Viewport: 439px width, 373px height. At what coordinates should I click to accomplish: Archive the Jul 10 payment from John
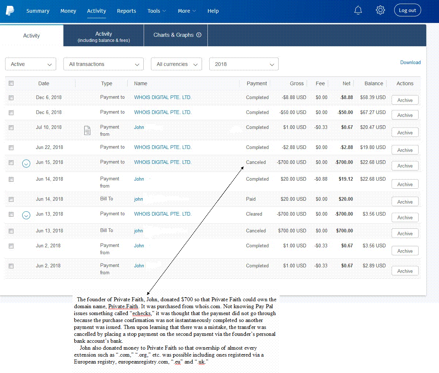point(405,133)
